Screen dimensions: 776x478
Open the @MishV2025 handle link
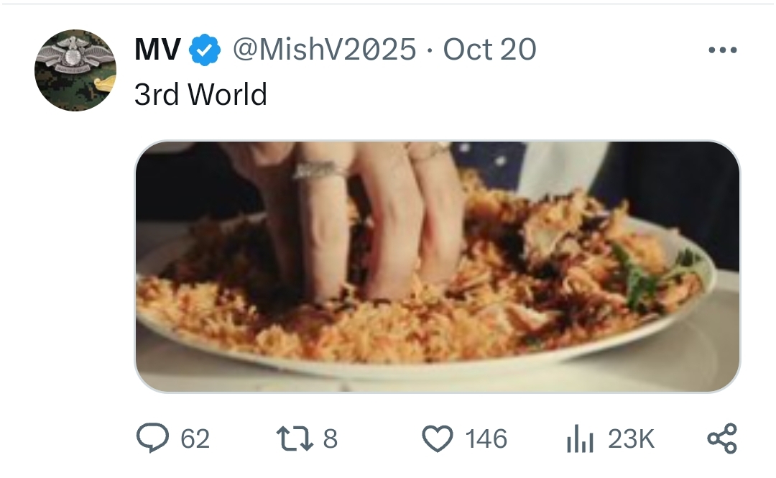click(325, 50)
